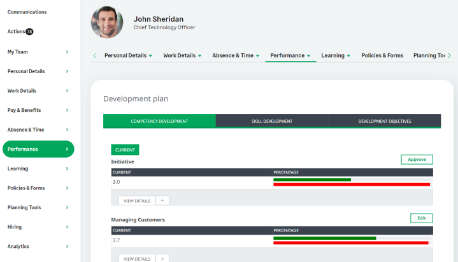Open the Learning tab dropdown arrow

(x=348, y=56)
